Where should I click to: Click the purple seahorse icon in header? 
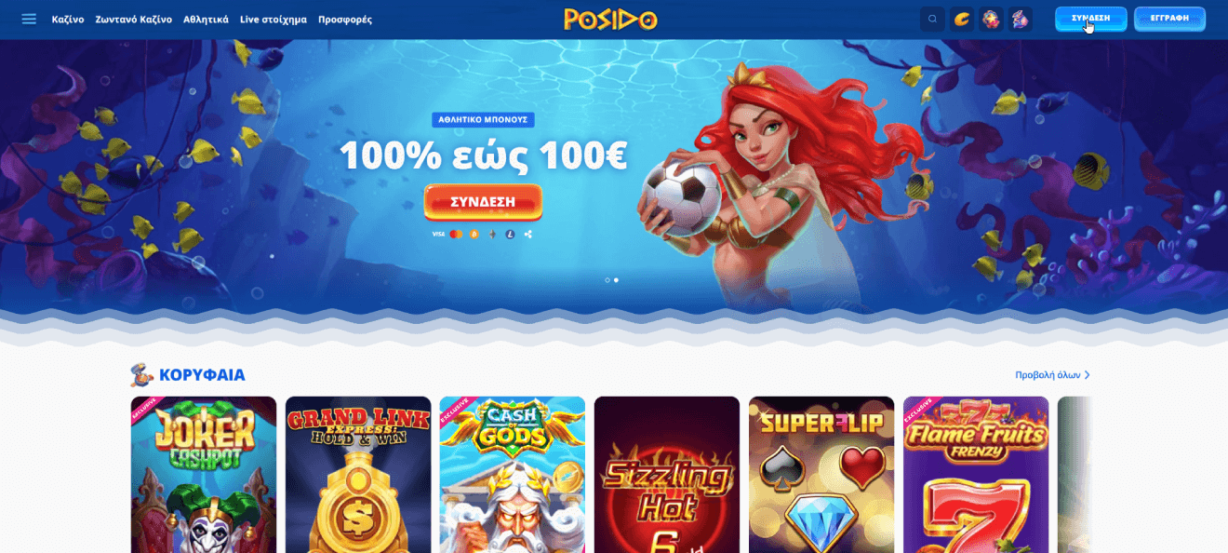click(x=1021, y=20)
